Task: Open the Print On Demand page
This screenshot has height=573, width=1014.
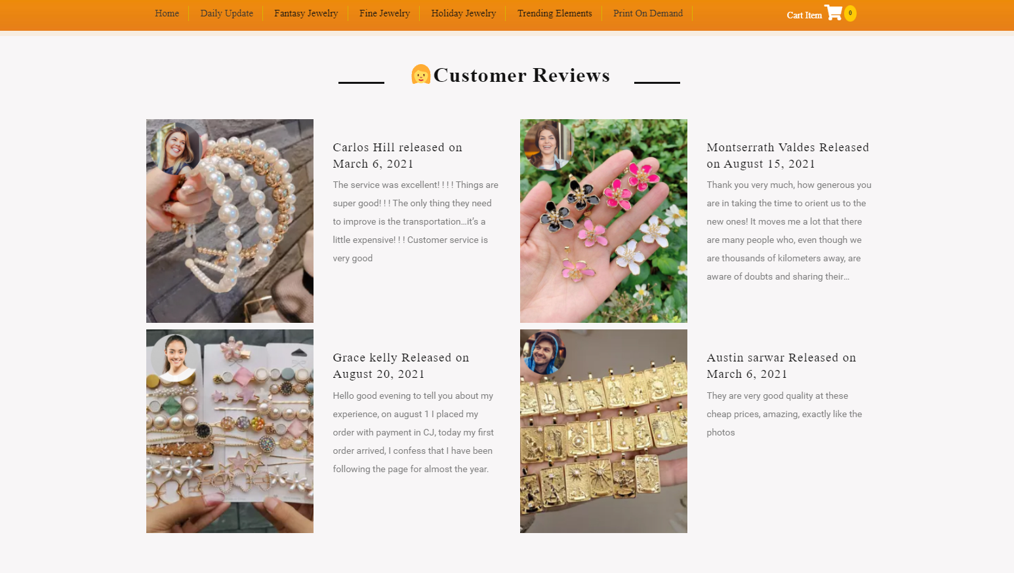Action: [x=648, y=13]
